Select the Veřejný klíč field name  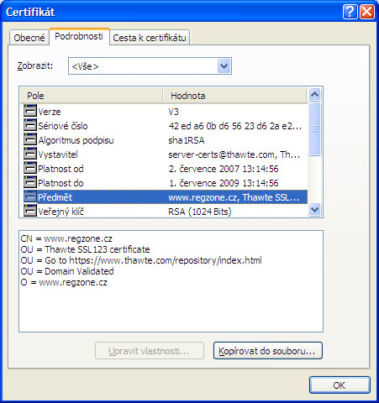pyautogui.click(x=61, y=212)
